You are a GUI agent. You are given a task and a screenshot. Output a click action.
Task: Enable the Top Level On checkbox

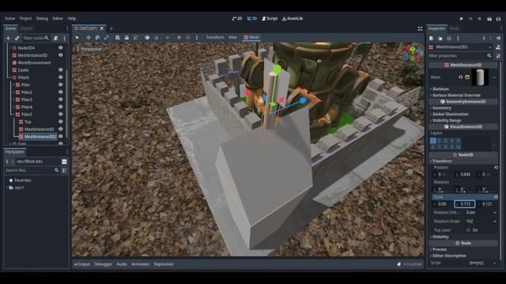click(468, 230)
